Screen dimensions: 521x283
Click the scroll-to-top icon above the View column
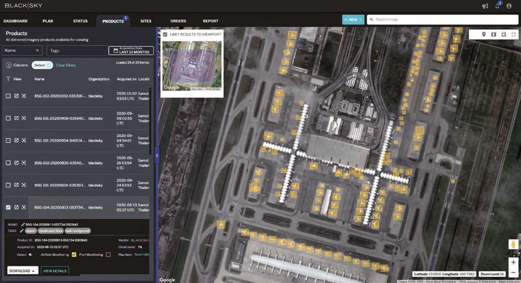(x=8, y=79)
